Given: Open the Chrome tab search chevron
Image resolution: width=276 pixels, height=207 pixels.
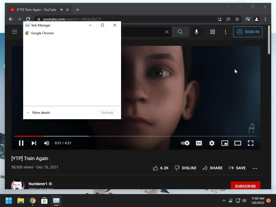Looking at the screenshot, I should 227,7.
